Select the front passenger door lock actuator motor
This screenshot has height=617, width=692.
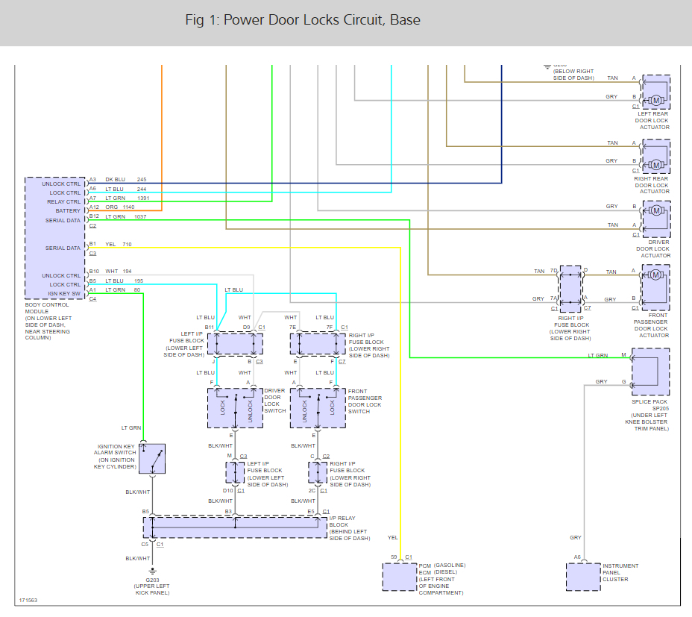click(x=656, y=275)
